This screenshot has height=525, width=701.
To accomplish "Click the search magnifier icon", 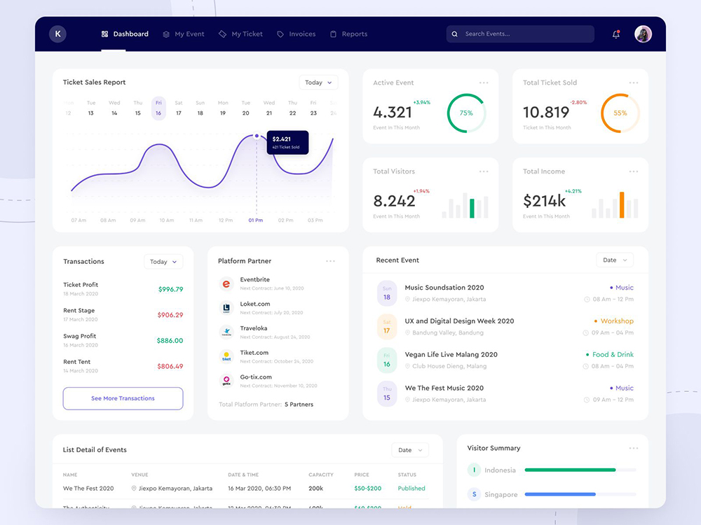I will 455,34.
